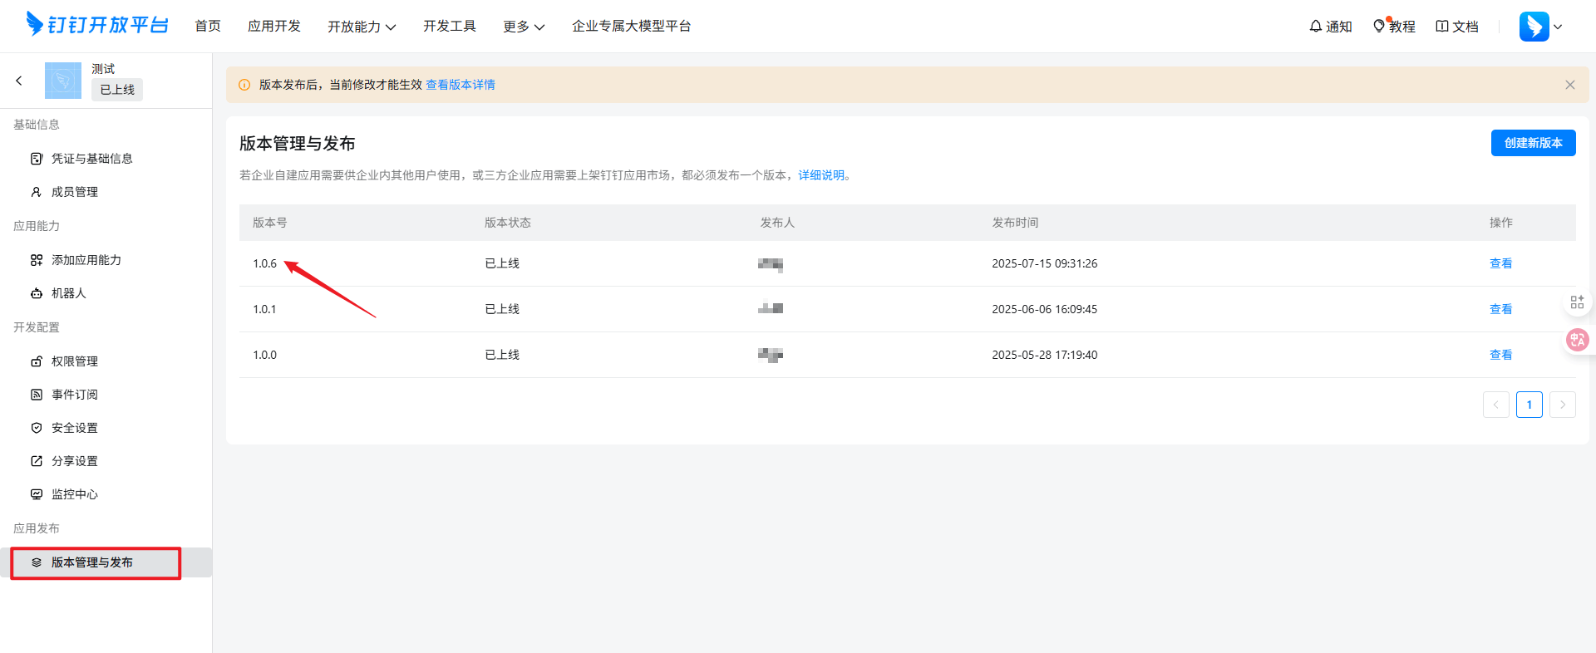This screenshot has width=1596, height=653.
Task: Expand the 开放能力 dropdown menu
Action: coord(362,27)
